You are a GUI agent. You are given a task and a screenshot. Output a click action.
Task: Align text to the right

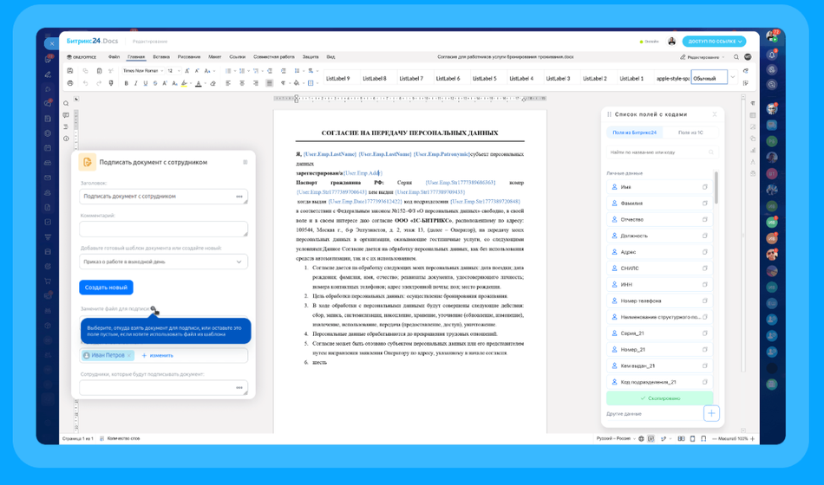(255, 83)
